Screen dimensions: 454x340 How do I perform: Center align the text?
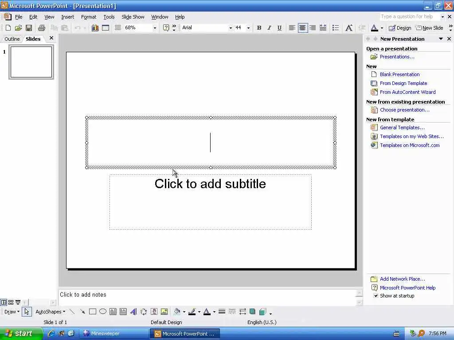click(x=302, y=28)
